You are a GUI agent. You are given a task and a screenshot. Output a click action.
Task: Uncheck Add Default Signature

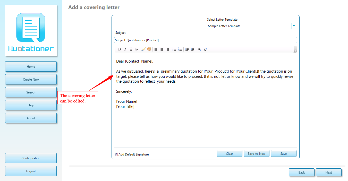[116, 154]
